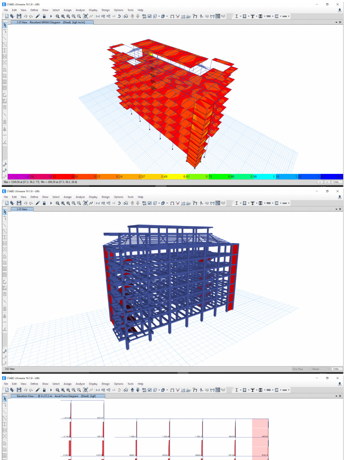Click the Rotate 3D View icon in the Elevation View window
Screen dimensions: 345x460
119,390
